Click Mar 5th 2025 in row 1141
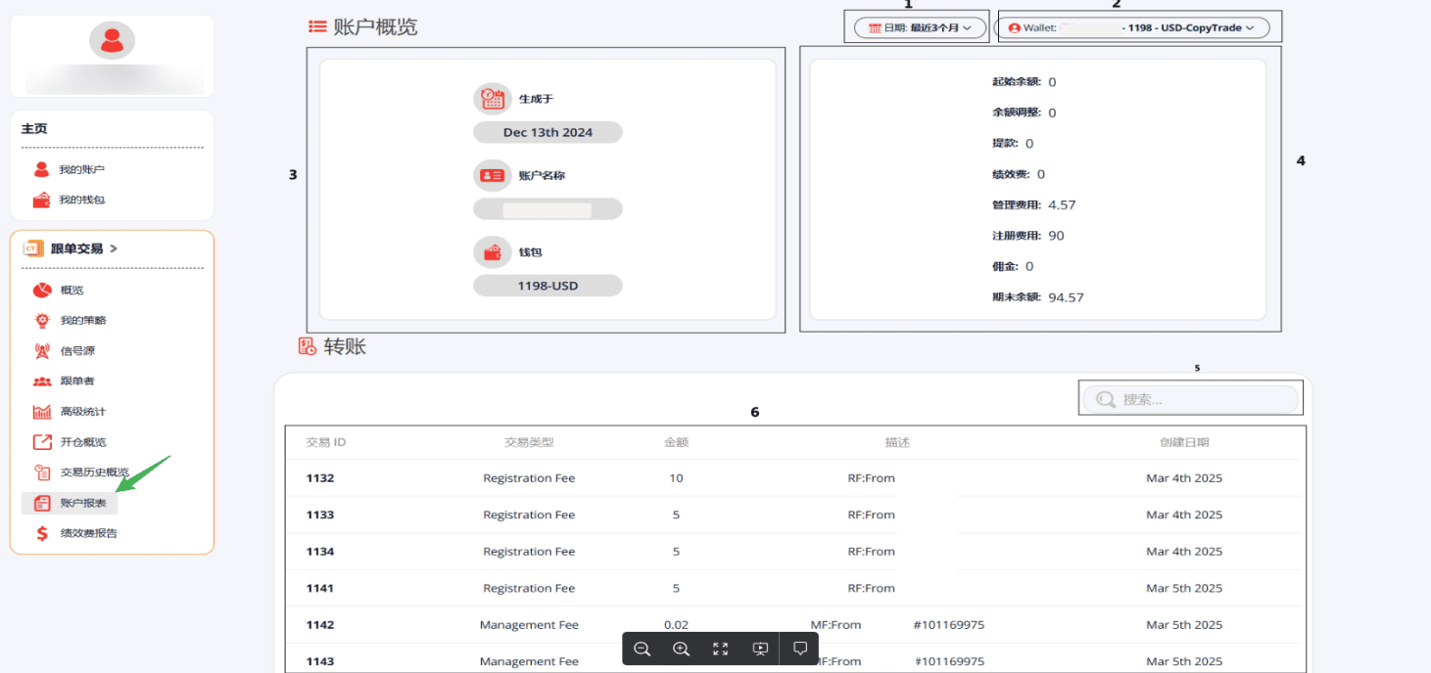Image resolution: width=1431 pixels, height=673 pixels. point(1184,588)
